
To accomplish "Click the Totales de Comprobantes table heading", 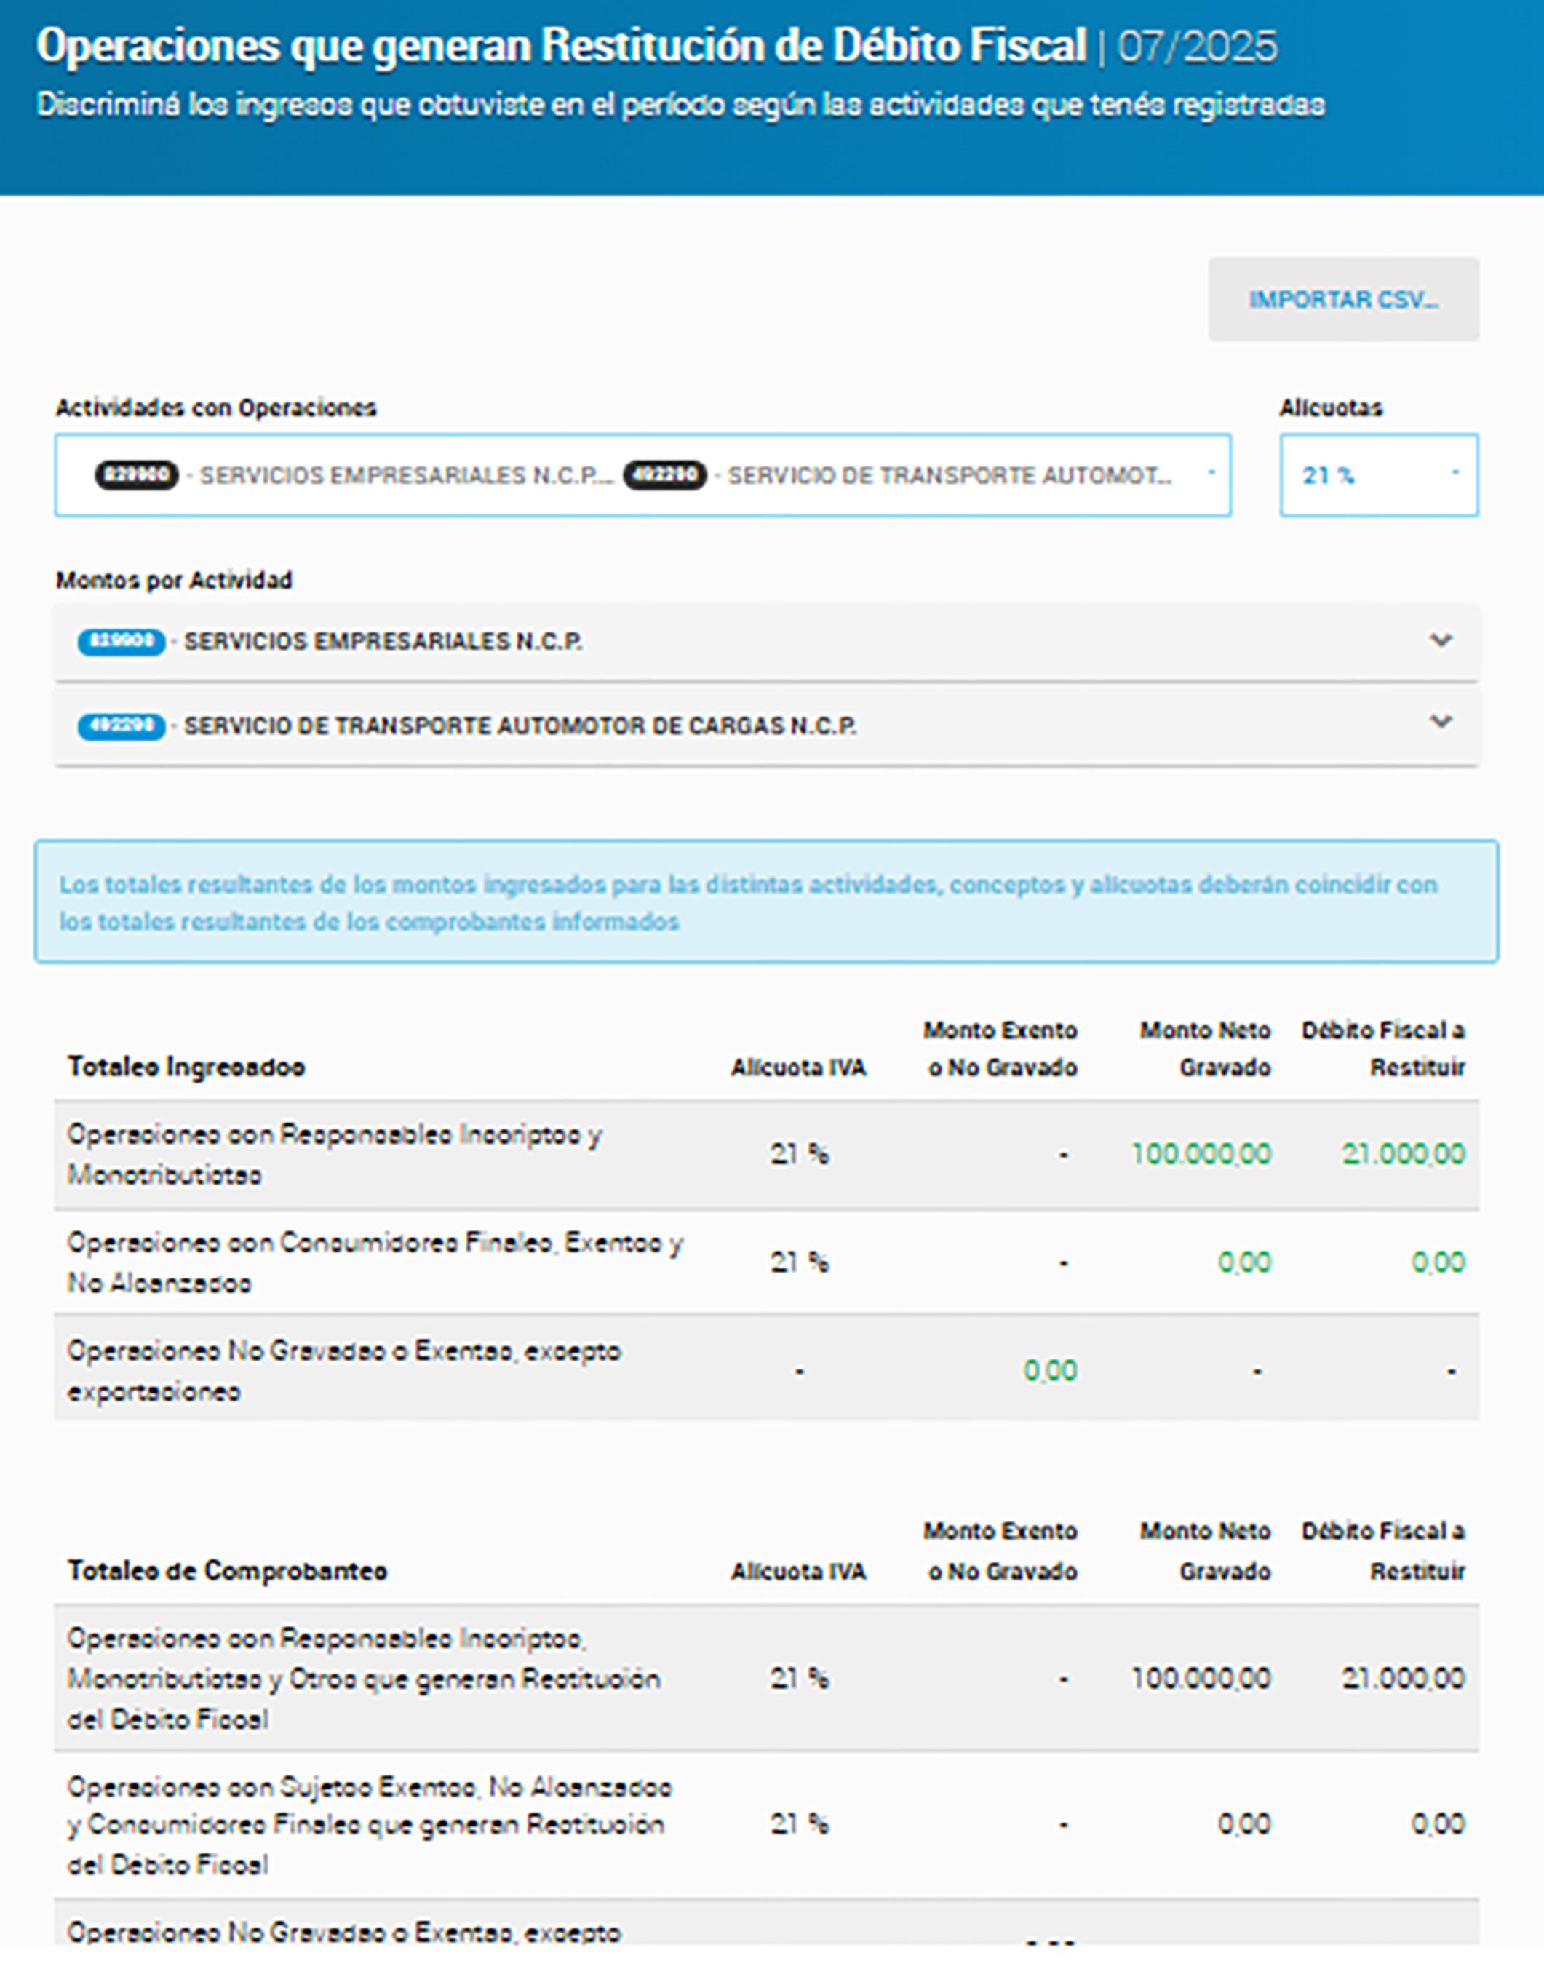I will tap(227, 1570).
